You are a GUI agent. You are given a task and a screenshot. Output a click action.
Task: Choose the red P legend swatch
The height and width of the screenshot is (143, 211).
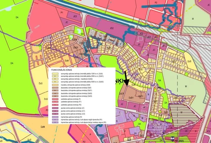[x=55, y=99]
